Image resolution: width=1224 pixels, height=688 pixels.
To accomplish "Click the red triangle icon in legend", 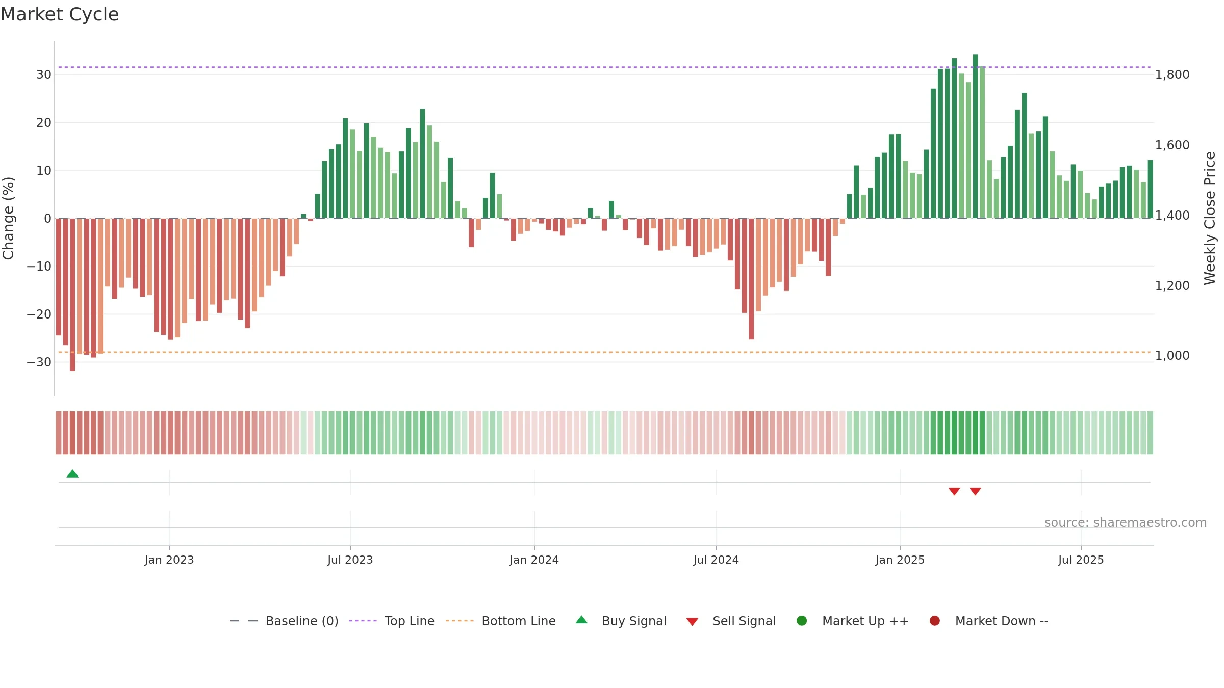I will tap(692, 622).
